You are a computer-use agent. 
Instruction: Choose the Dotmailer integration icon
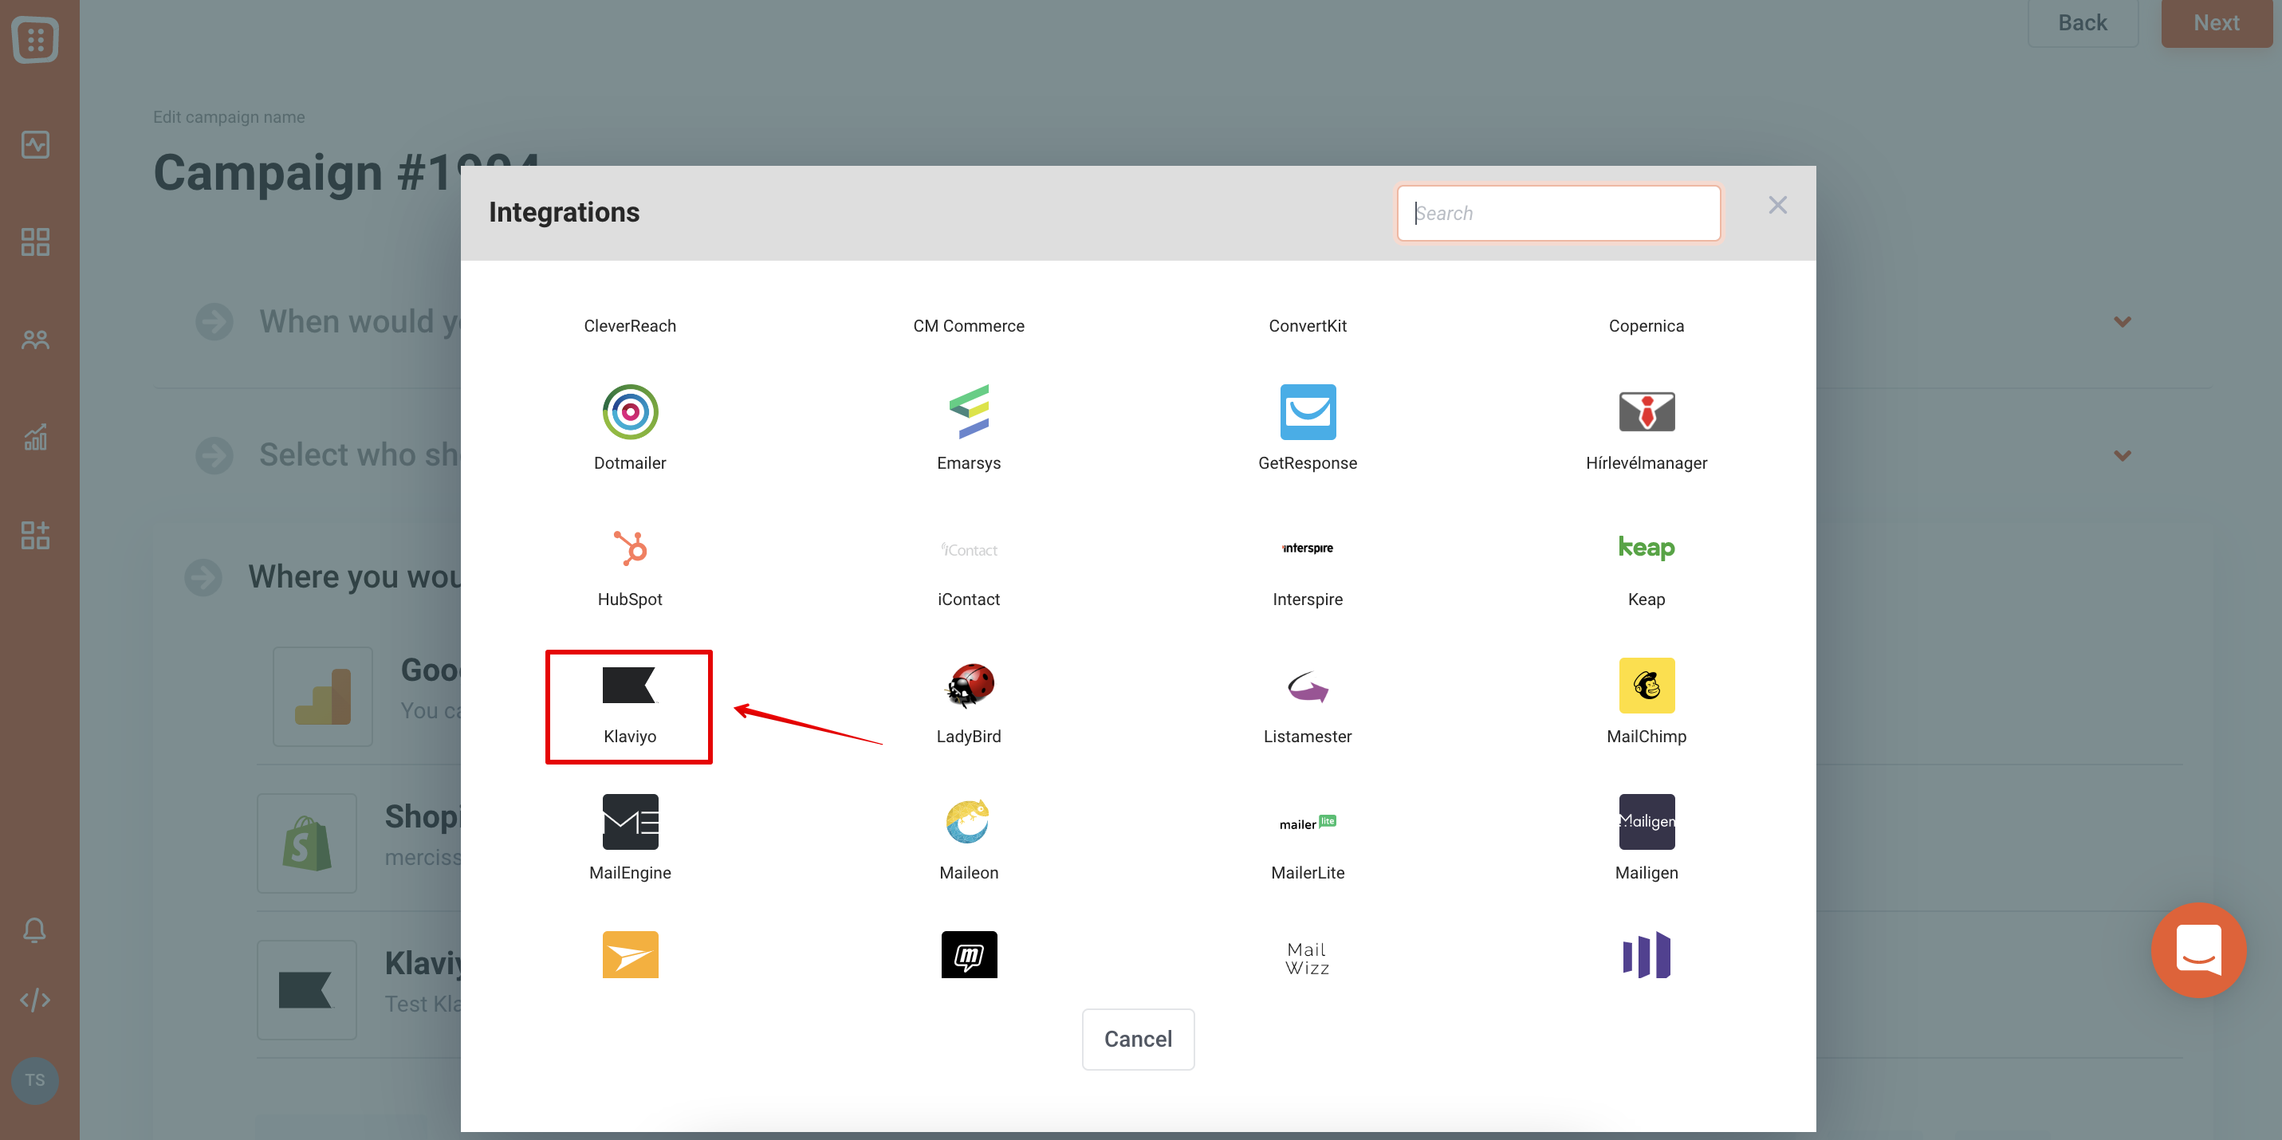(630, 412)
